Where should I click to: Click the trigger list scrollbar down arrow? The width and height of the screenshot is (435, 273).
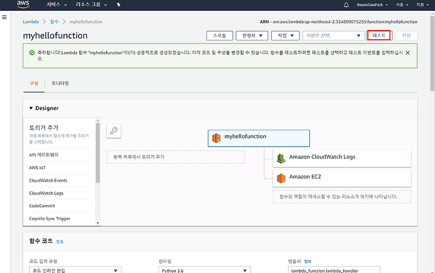click(98, 223)
